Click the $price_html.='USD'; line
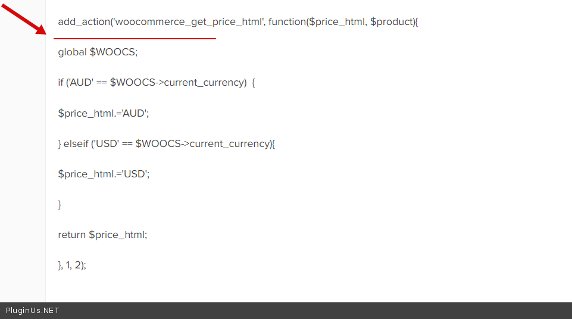Viewport: 572px width, 319px height. tap(104, 174)
